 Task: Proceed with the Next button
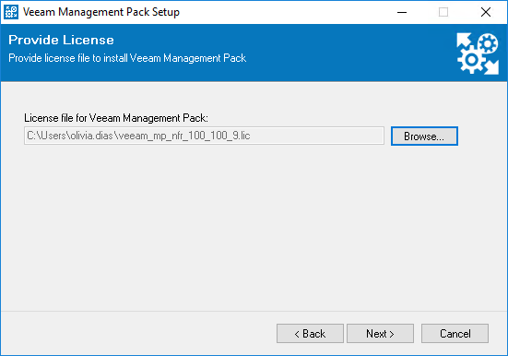(380, 333)
